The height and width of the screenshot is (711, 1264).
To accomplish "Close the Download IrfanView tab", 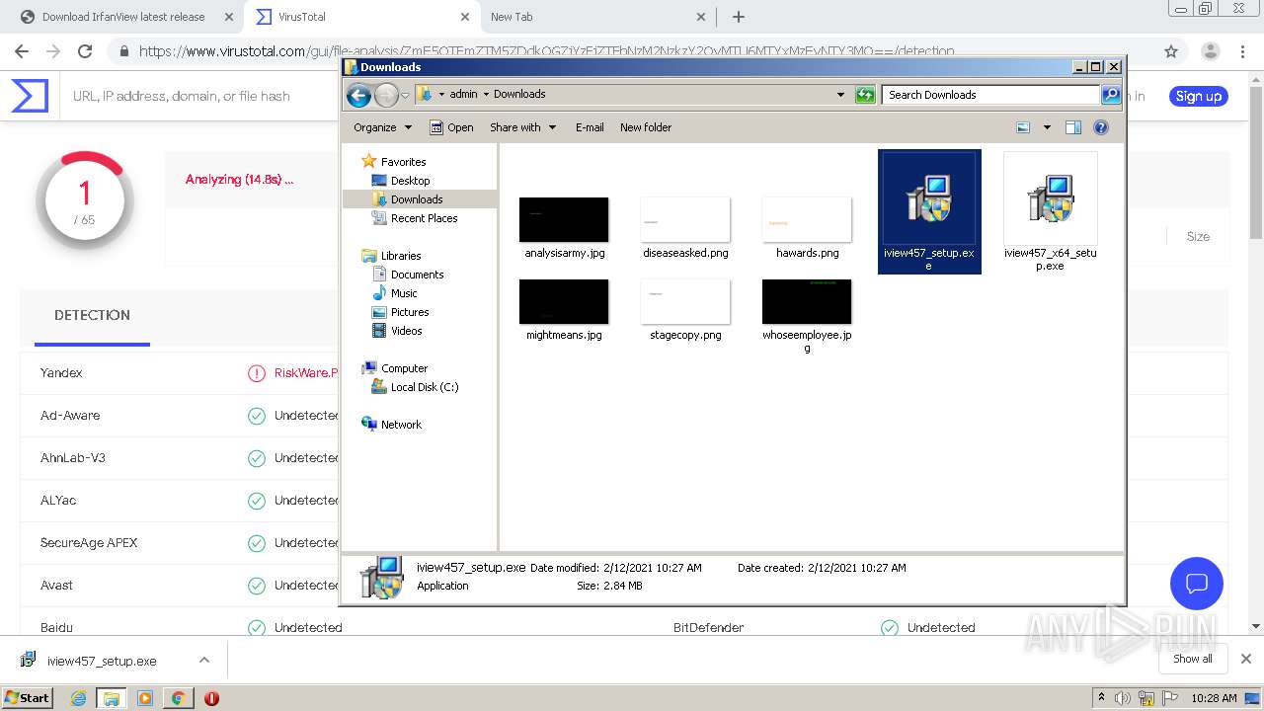I will point(229,17).
